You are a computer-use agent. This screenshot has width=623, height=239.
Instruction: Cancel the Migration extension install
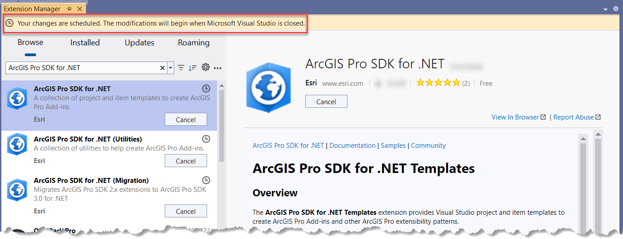pos(186,211)
